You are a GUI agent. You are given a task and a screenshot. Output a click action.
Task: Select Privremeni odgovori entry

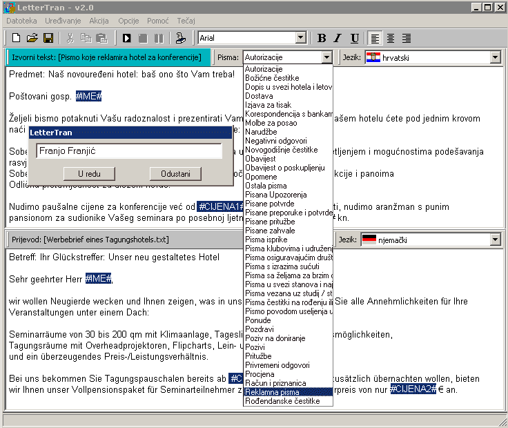(288, 365)
